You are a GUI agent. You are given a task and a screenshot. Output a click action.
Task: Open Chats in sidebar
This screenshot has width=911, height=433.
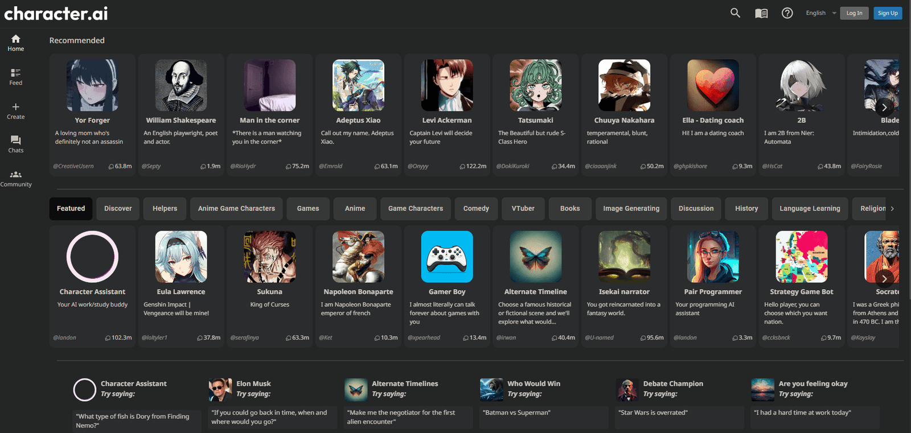click(x=16, y=145)
